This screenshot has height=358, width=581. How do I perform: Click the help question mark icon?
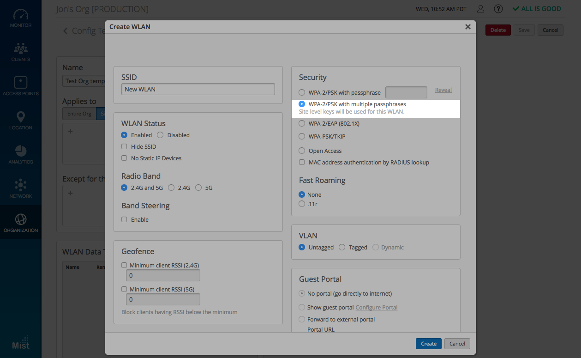(x=498, y=9)
